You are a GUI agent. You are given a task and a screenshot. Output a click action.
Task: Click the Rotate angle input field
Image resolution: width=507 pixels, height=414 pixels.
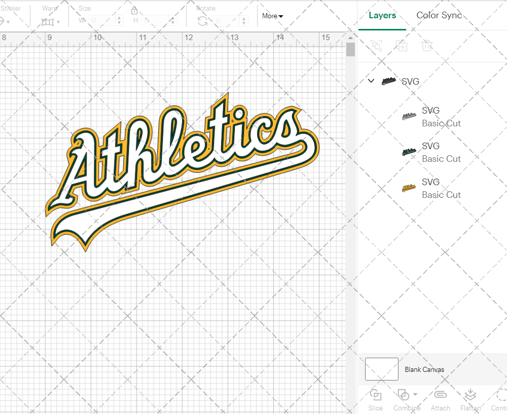pyautogui.click(x=226, y=21)
